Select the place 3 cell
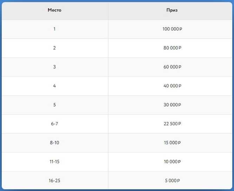 (x=54, y=67)
